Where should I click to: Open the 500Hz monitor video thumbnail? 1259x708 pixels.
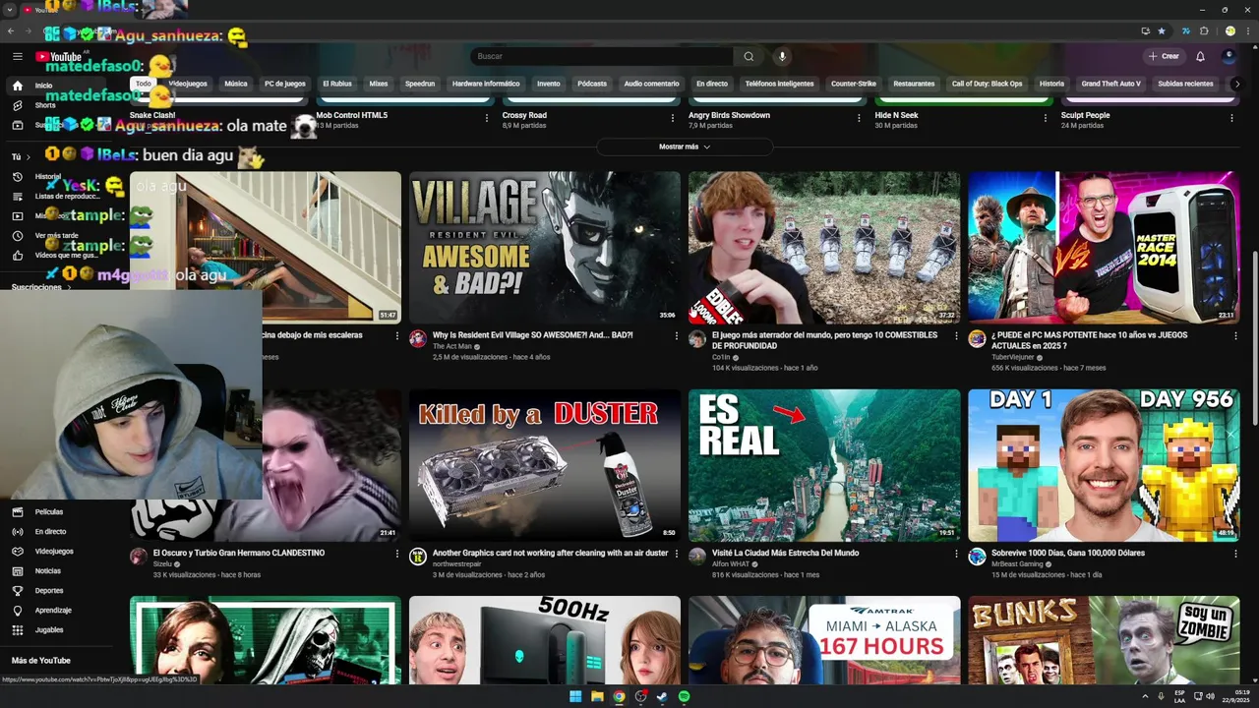tap(545, 640)
